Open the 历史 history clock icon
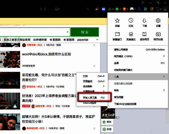 131,21
